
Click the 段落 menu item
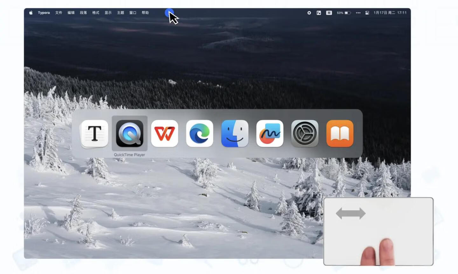[x=83, y=13]
